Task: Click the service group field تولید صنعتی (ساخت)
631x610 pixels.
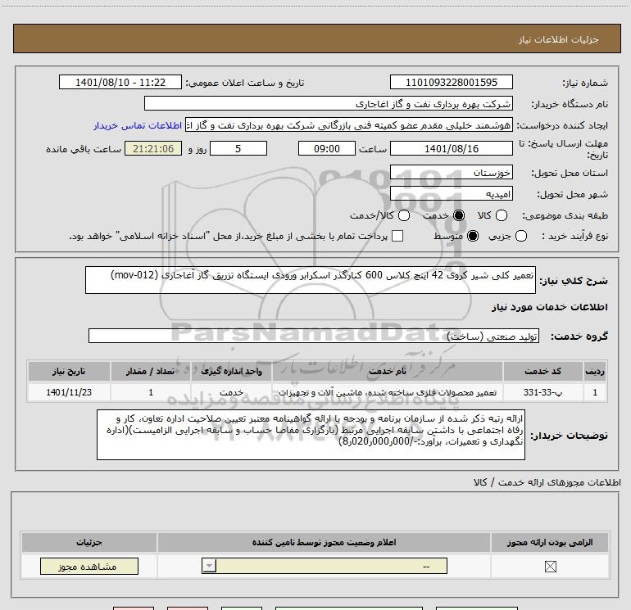Action: [314, 336]
